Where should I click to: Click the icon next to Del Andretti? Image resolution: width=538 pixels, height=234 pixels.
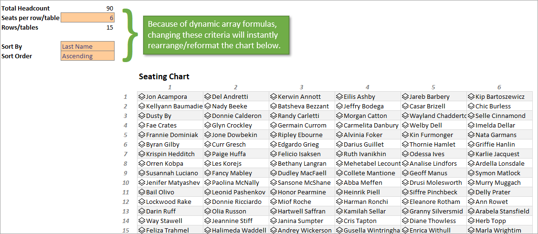tap(208, 96)
